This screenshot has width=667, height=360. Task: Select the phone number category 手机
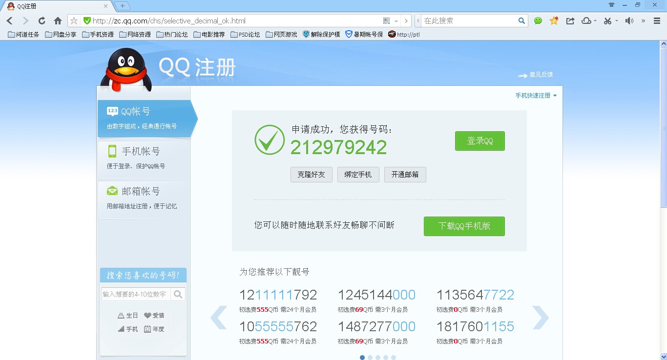[x=128, y=329]
